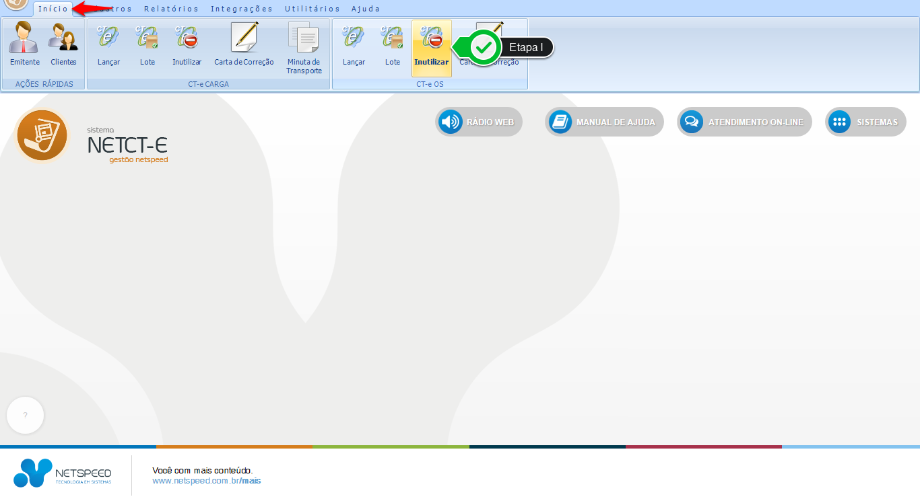Select highlighted Inutilizar in CT-e OS group
The height and width of the screenshot is (501, 920).
pos(432,46)
